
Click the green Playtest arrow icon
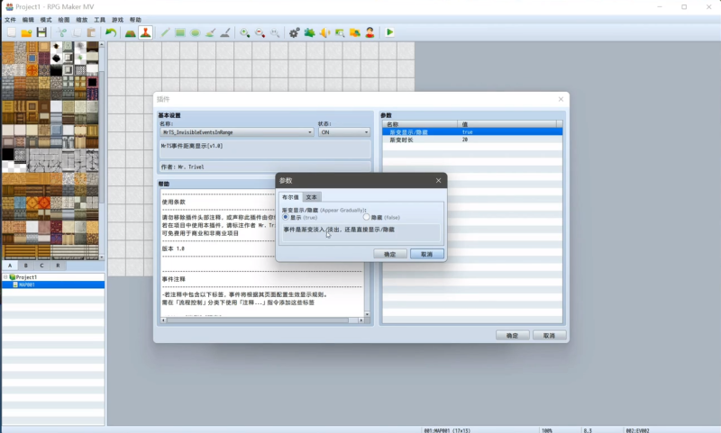click(x=389, y=32)
